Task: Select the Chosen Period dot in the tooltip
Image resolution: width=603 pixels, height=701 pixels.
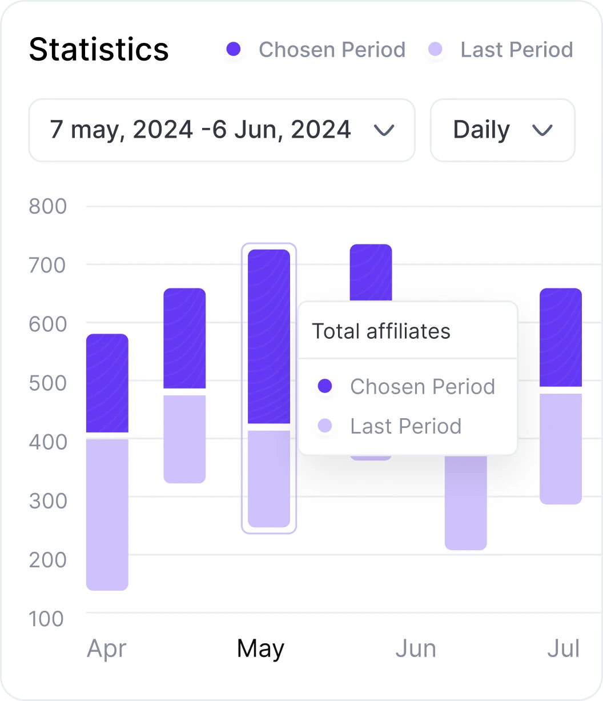Action: pyautogui.click(x=325, y=386)
